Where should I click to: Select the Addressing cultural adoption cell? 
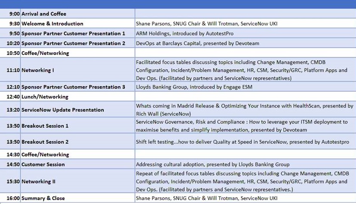tap(245, 164)
